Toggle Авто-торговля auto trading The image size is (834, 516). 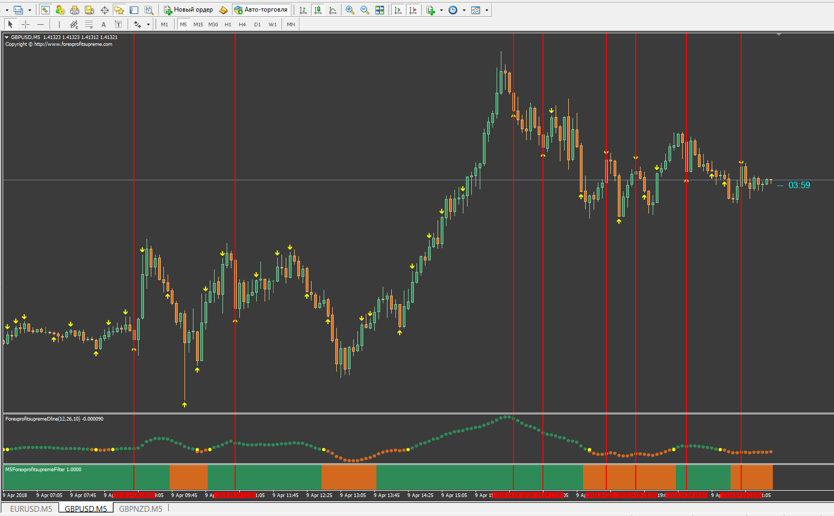click(x=261, y=10)
